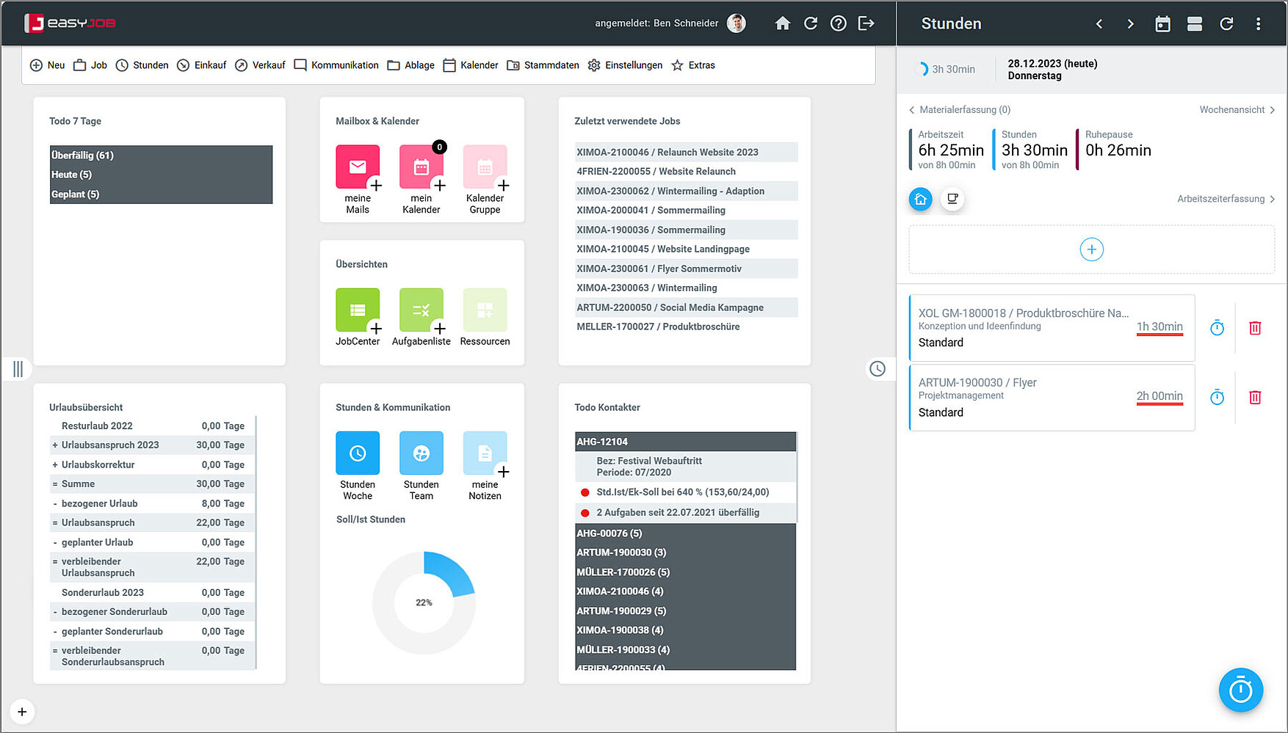Click the Soll/Ist Stunden donut chart
The image size is (1288, 733).
[x=424, y=602]
